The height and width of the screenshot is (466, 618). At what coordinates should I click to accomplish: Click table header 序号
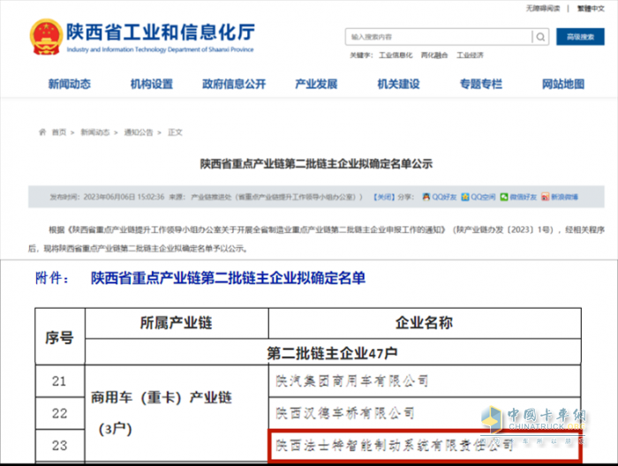[59, 337]
